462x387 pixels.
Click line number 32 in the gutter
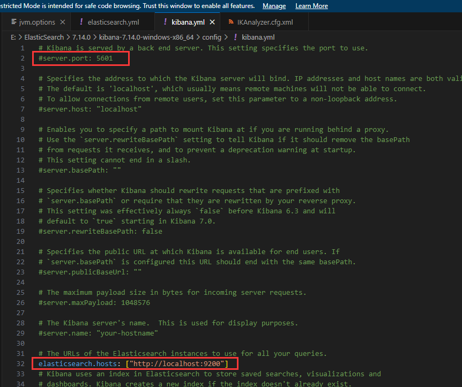coord(20,364)
